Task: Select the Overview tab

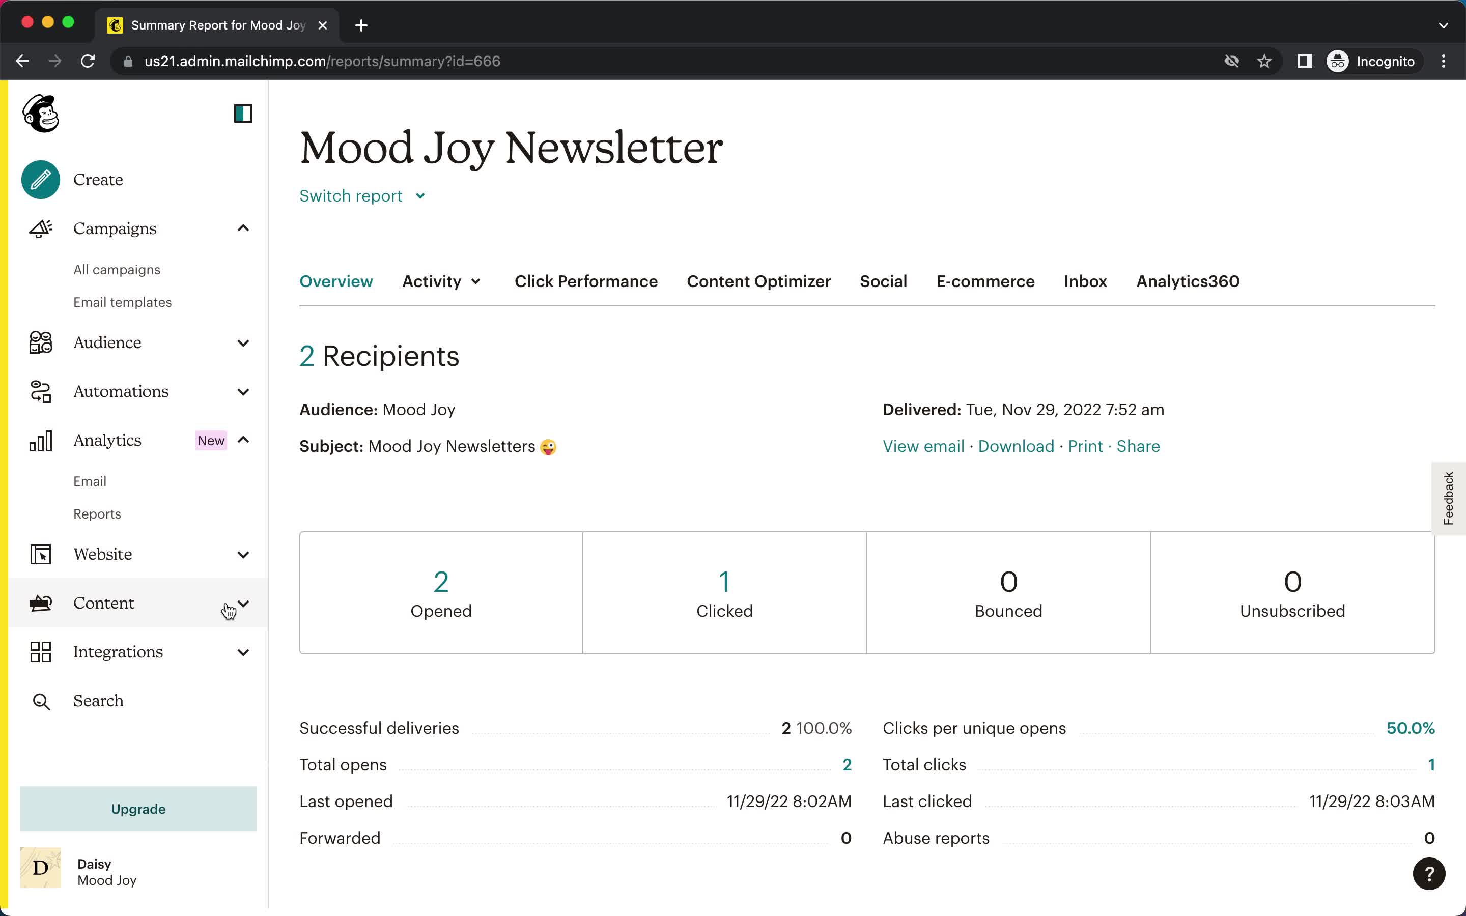Action: [x=336, y=281]
